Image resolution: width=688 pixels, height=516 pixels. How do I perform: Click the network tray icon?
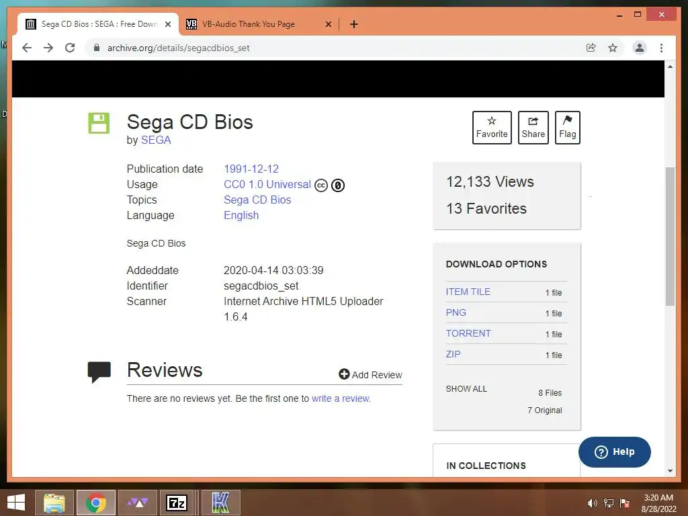pyautogui.click(x=609, y=503)
